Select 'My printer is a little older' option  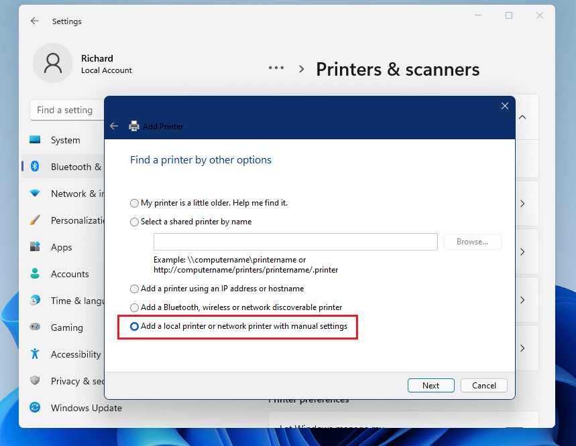(x=134, y=202)
